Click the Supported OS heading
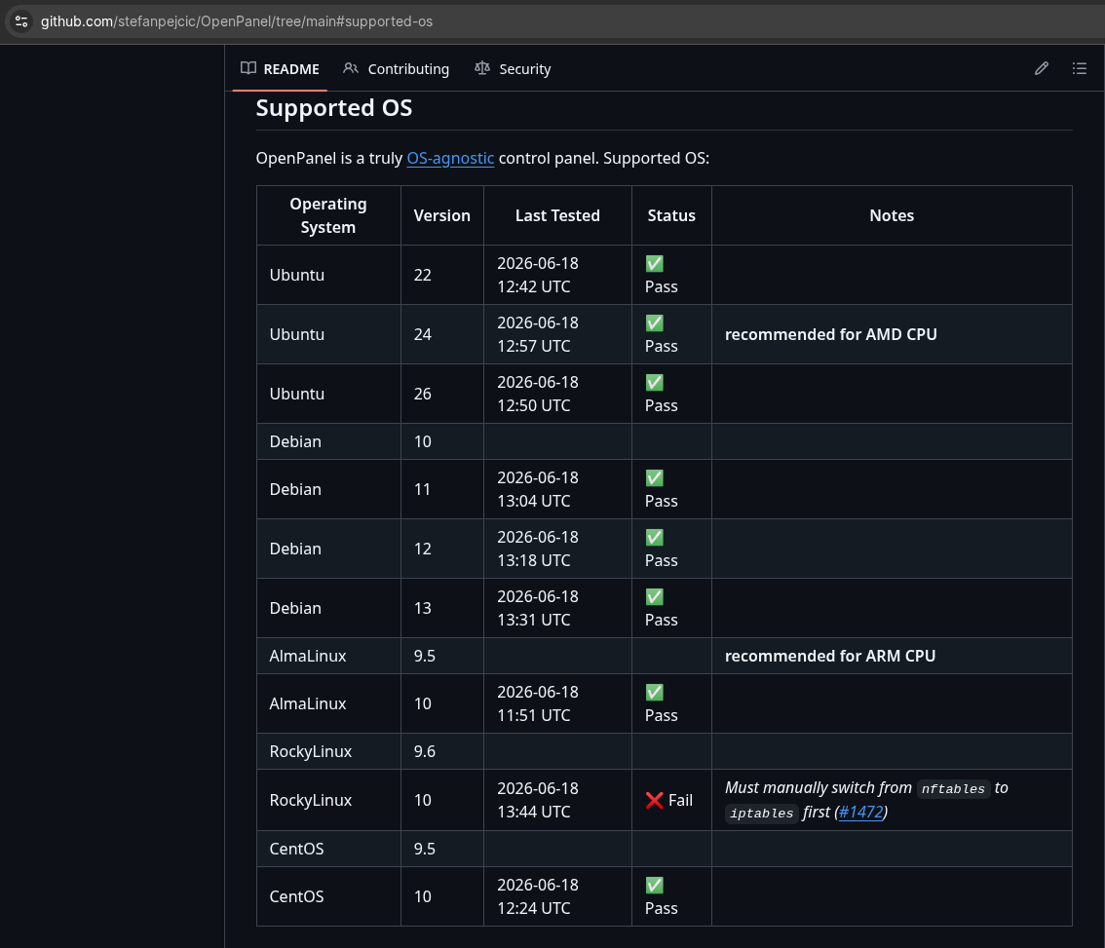This screenshot has height=948, width=1105. click(334, 108)
